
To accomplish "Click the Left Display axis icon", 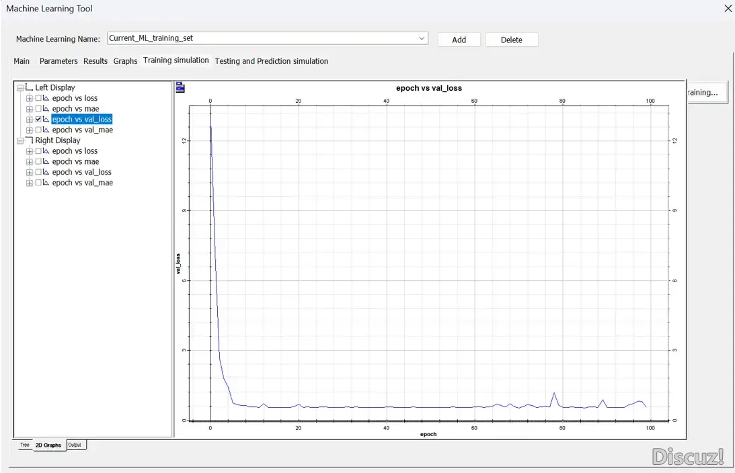I will (x=29, y=87).
